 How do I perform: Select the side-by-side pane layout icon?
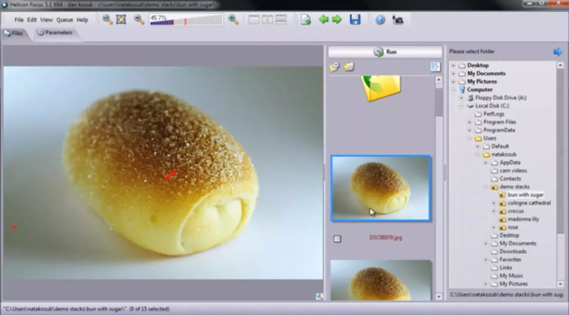(x=267, y=20)
